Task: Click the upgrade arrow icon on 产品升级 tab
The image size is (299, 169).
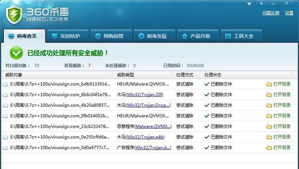Action: click(x=185, y=36)
